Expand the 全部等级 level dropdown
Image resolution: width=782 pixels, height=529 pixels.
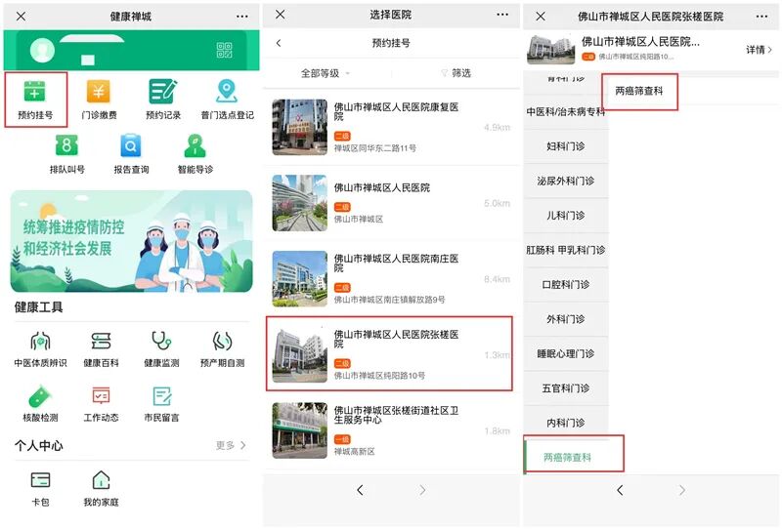[x=325, y=73]
